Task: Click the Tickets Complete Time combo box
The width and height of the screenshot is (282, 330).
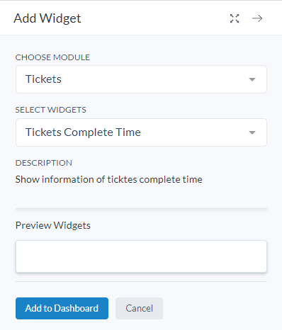Action: pyautogui.click(x=141, y=132)
